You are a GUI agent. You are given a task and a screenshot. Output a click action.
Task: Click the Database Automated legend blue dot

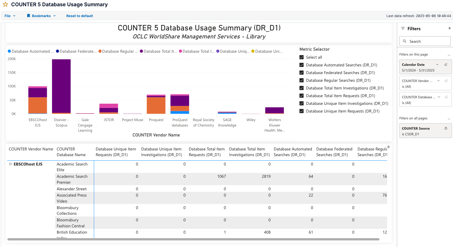pyautogui.click(x=9, y=51)
